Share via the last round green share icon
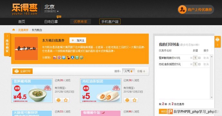Viewport: 222px width, 116px height. [81, 58]
